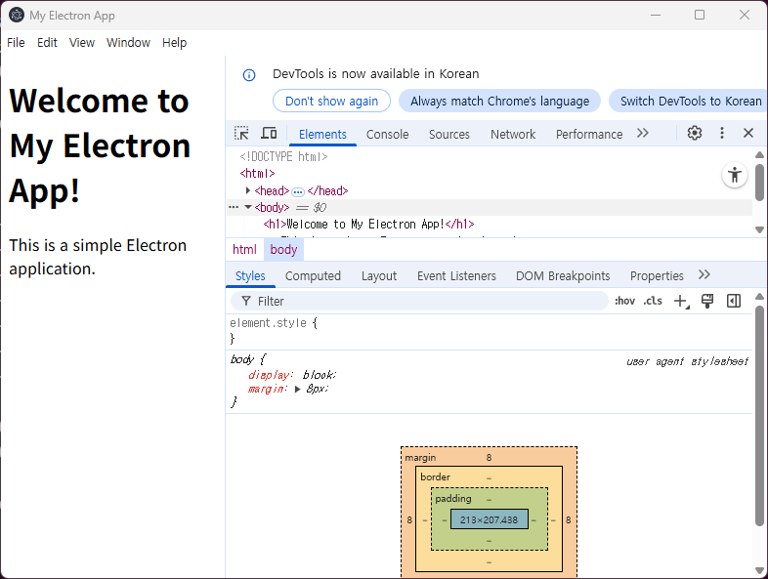Image resolution: width=768 pixels, height=579 pixels.
Task: Click the accessibility tree toggle button
Action: click(x=735, y=176)
